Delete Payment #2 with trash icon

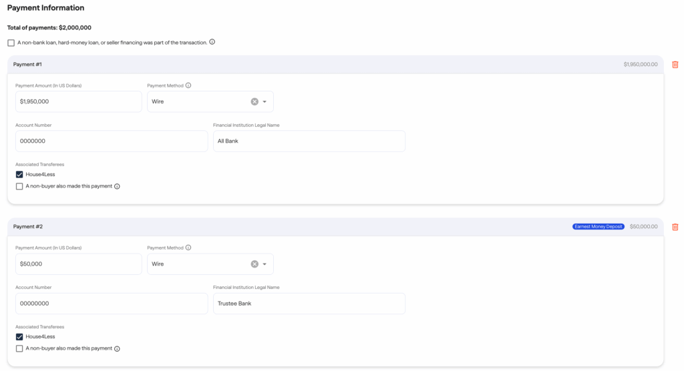click(675, 227)
